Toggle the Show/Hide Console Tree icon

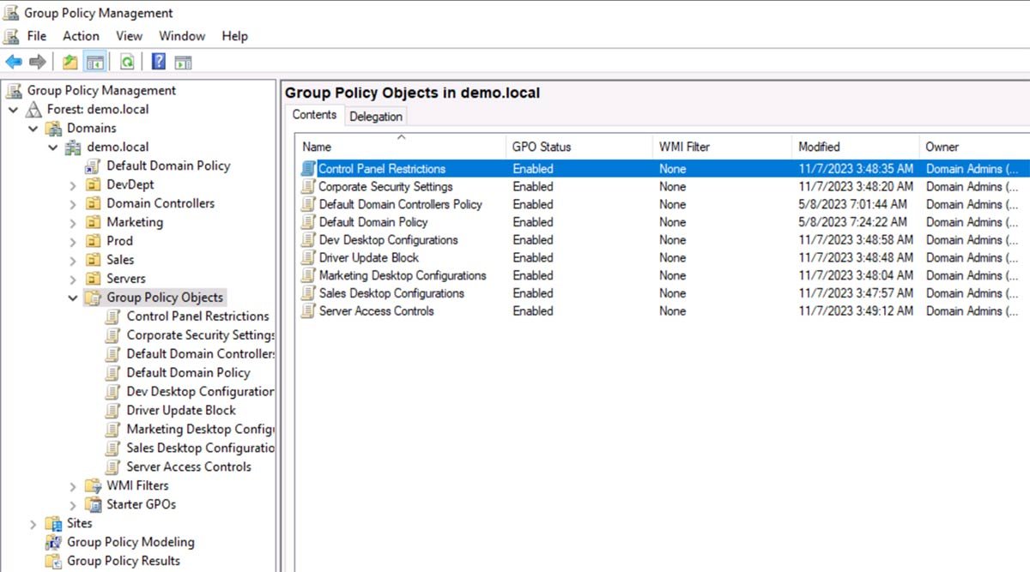pyautogui.click(x=95, y=62)
